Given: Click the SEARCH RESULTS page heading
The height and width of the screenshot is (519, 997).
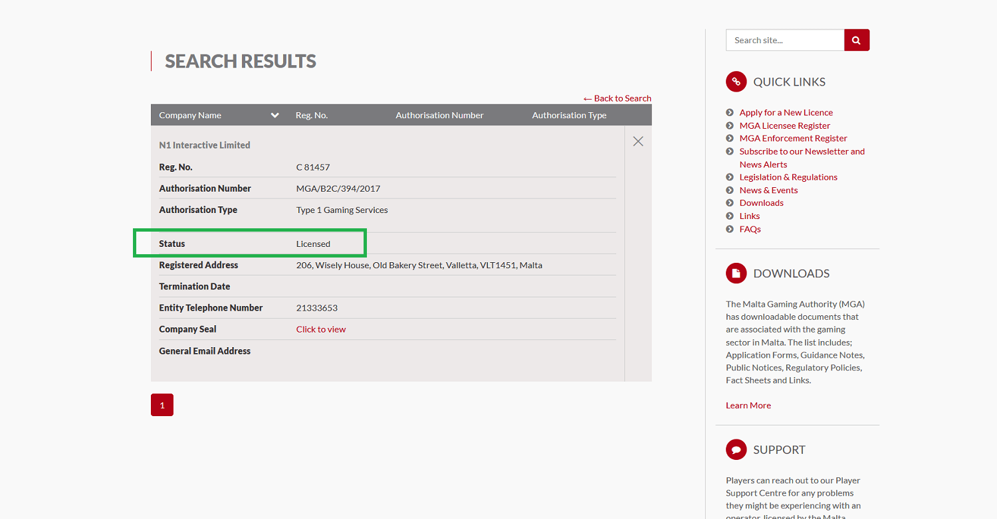Looking at the screenshot, I should pos(241,61).
